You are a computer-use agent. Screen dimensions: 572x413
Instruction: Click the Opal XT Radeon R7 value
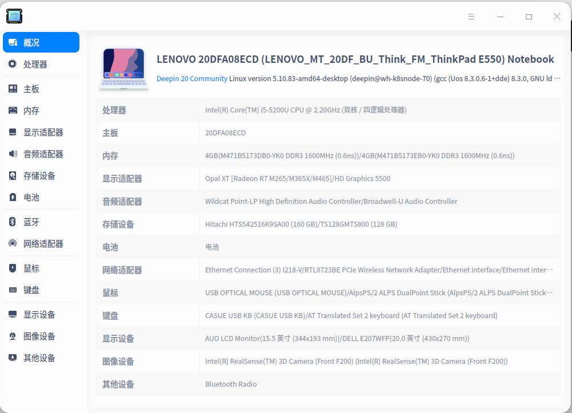(x=298, y=178)
